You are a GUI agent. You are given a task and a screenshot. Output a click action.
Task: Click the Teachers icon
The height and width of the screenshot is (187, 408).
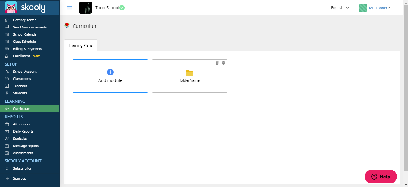click(x=7, y=86)
